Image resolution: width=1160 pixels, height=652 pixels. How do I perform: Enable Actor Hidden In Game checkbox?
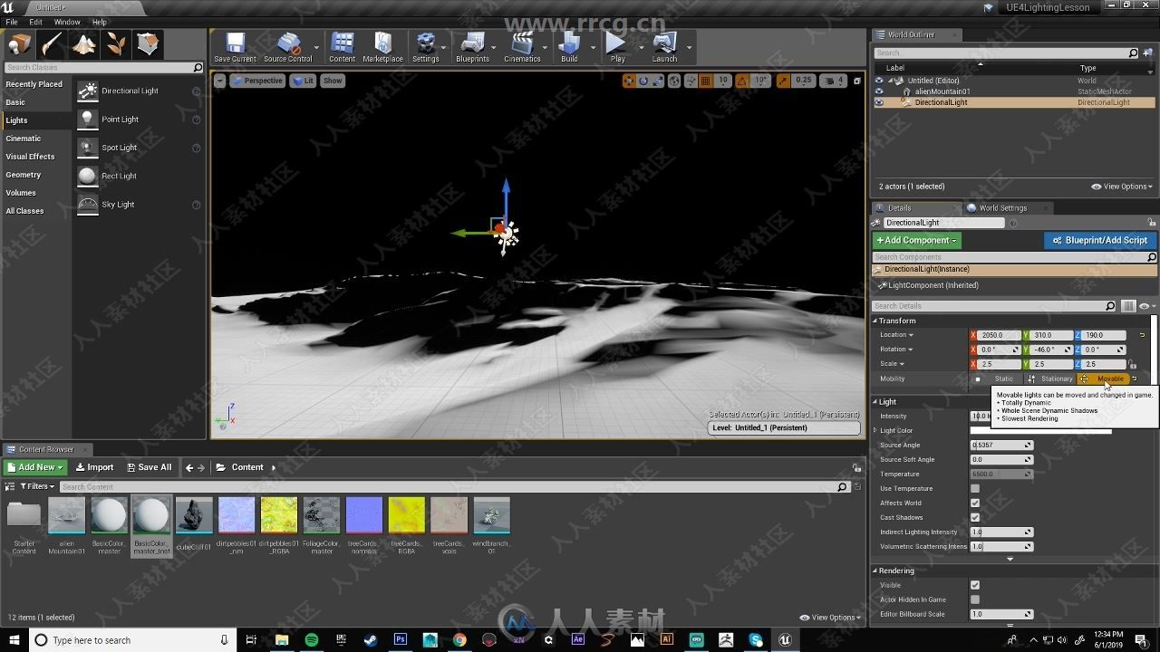(x=975, y=599)
